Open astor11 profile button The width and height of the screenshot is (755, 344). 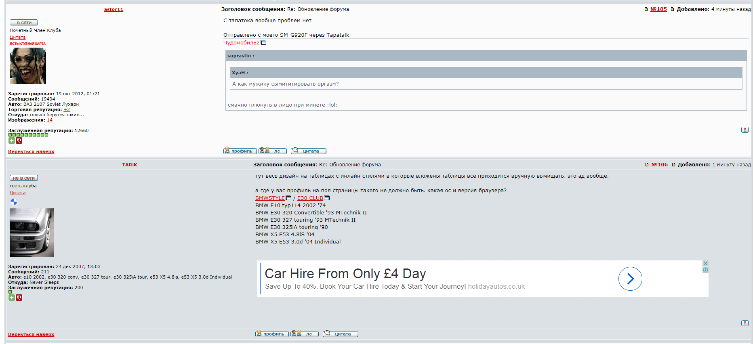point(240,151)
